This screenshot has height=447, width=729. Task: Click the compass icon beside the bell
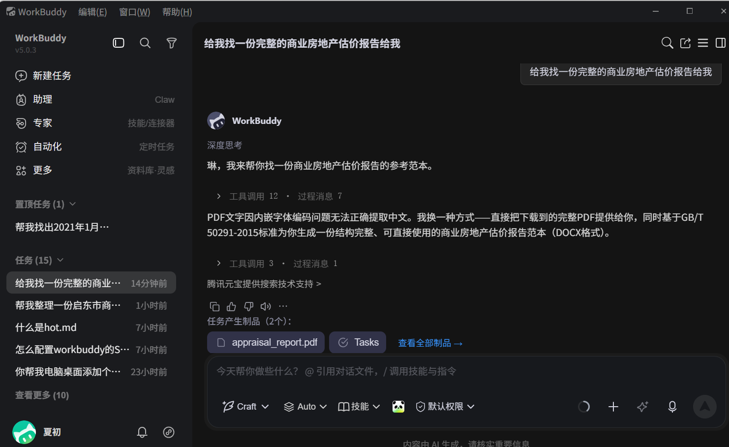pos(169,432)
